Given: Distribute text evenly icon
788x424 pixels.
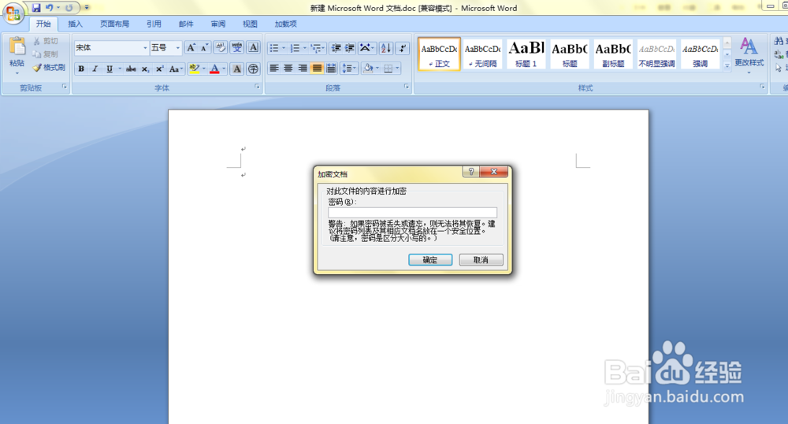Looking at the screenshot, I should (331, 69).
